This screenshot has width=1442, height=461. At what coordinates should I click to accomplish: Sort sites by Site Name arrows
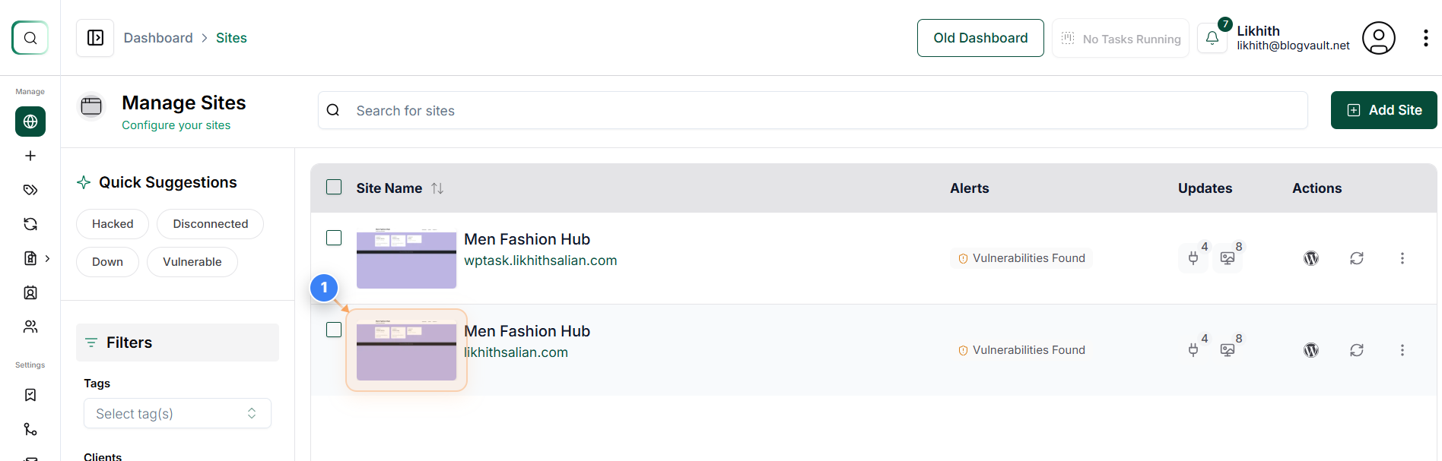437,188
